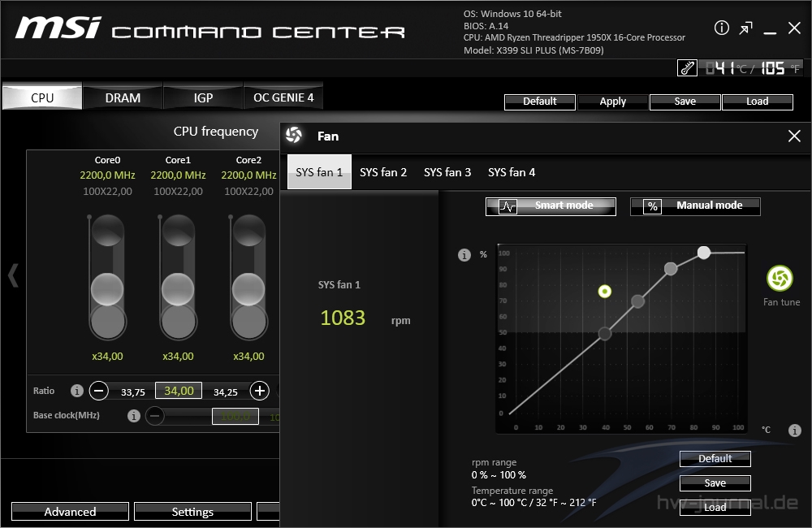Click the Core2 ratio slider knob
The image size is (812, 528).
pos(248,289)
